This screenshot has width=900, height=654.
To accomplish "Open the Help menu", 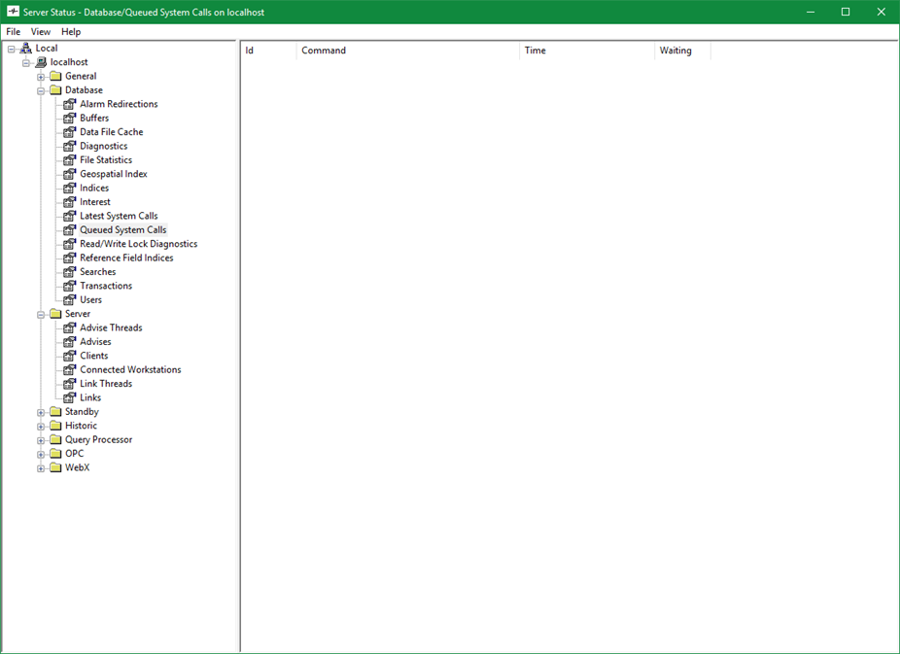I will [71, 32].
